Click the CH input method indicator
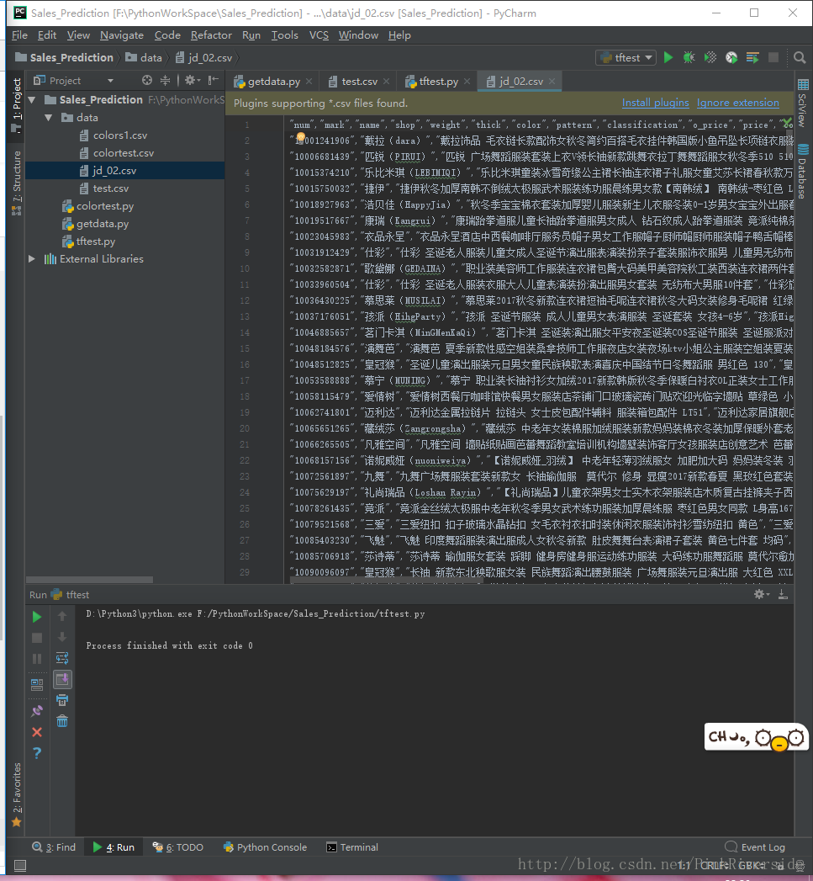 [x=756, y=736]
